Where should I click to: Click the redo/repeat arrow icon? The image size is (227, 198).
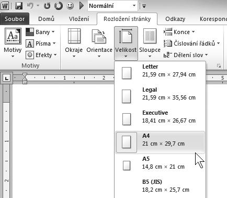pyautogui.click(x=47, y=6)
